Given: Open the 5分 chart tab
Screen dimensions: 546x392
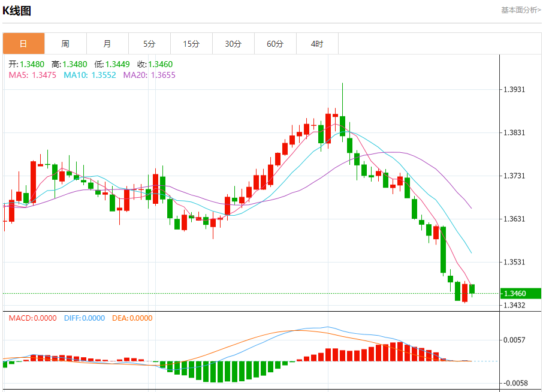Looking at the screenshot, I should pyautogui.click(x=149, y=44).
